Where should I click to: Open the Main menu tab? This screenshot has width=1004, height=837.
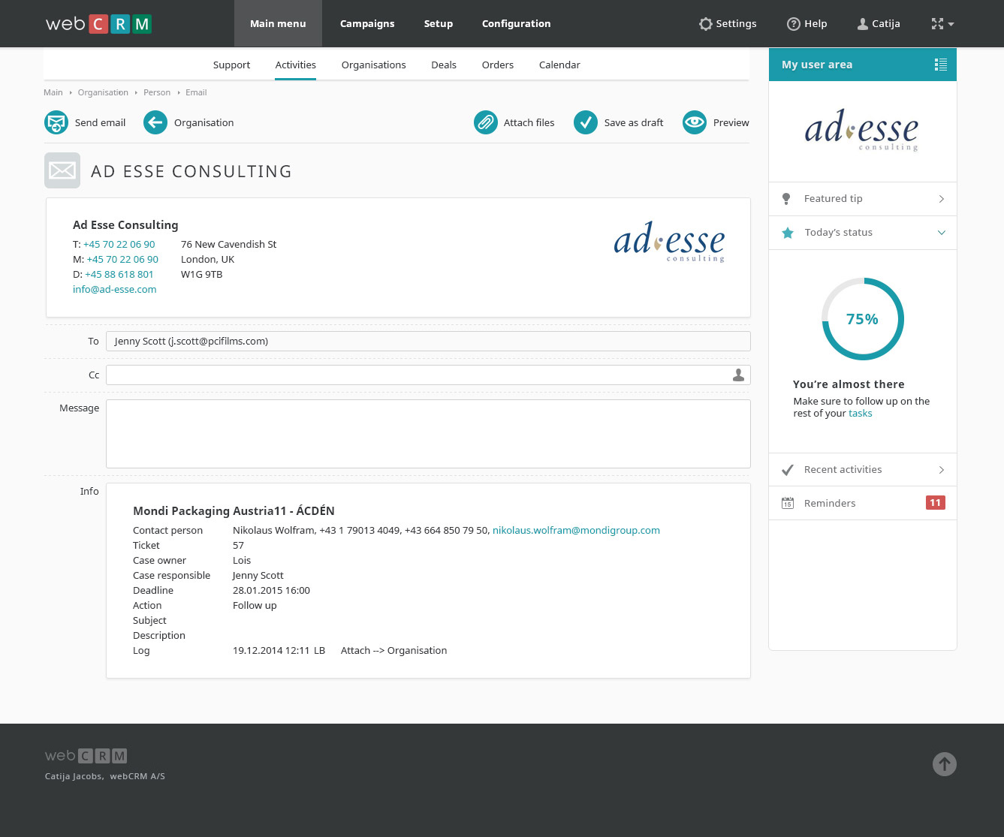pos(278,24)
